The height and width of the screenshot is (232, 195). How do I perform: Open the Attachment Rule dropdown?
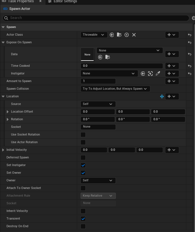pos(98,196)
